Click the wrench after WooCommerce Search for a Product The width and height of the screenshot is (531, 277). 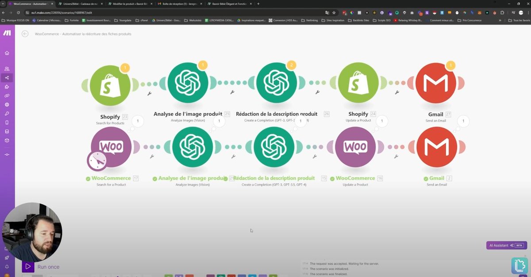[x=152, y=156]
